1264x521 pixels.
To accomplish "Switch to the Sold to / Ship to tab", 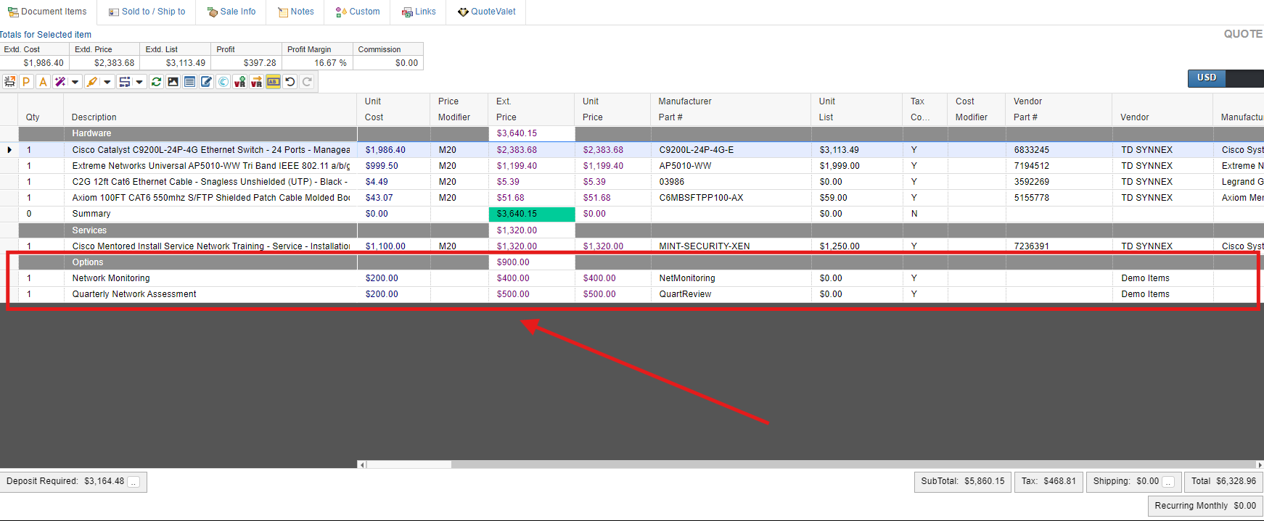I will coord(147,12).
